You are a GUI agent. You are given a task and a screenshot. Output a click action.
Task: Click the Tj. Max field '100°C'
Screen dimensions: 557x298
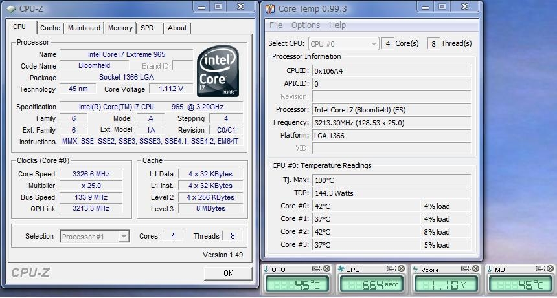pos(391,180)
